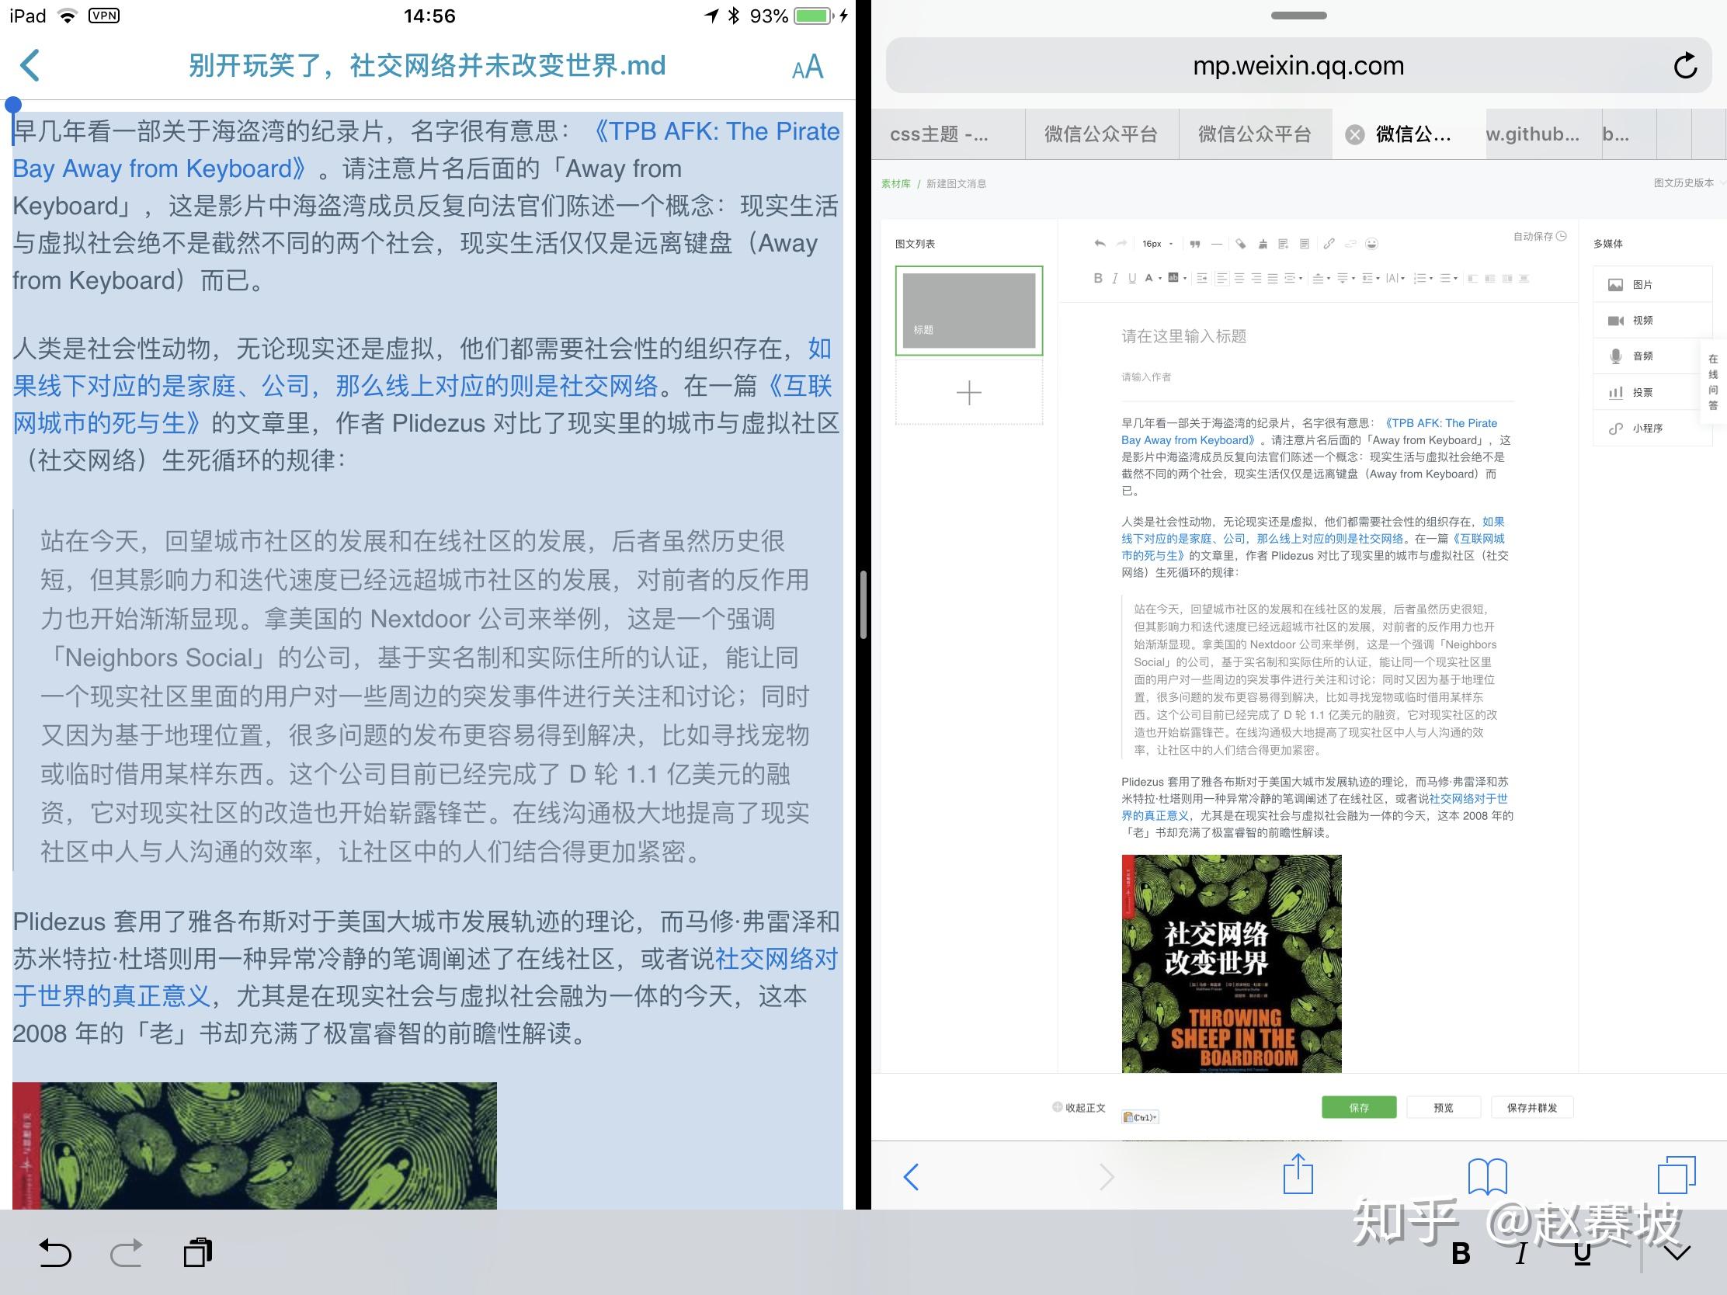Insert 图片 from the multimedia panel
Screen dimensions: 1727x1295
pyautogui.click(x=1652, y=284)
